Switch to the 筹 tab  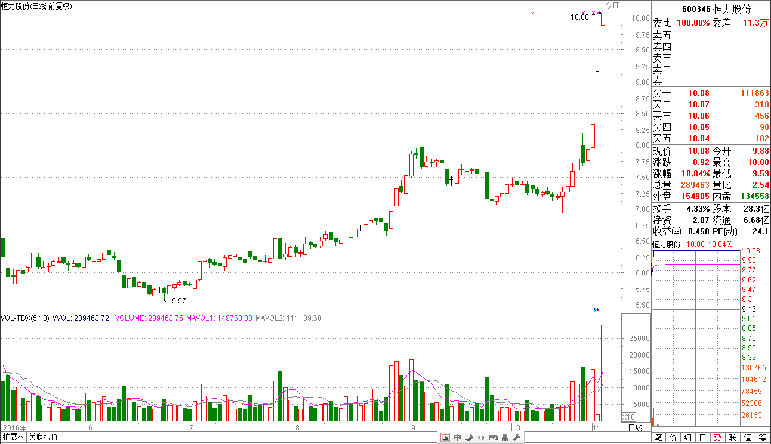pos(763,437)
